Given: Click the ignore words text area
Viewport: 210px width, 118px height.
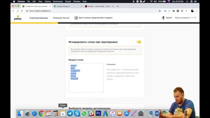Looking at the screenshot, I should (86, 78).
